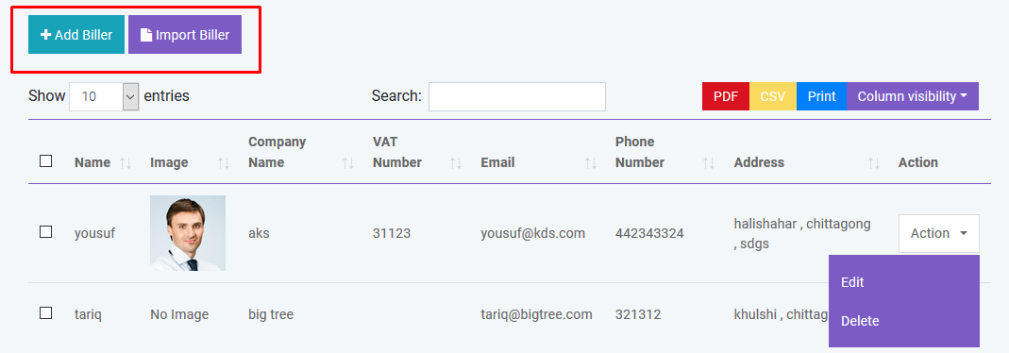Collapse the Action dropdown for yousuf
Image resolution: width=1009 pixels, height=353 pixels.
pyautogui.click(x=939, y=233)
